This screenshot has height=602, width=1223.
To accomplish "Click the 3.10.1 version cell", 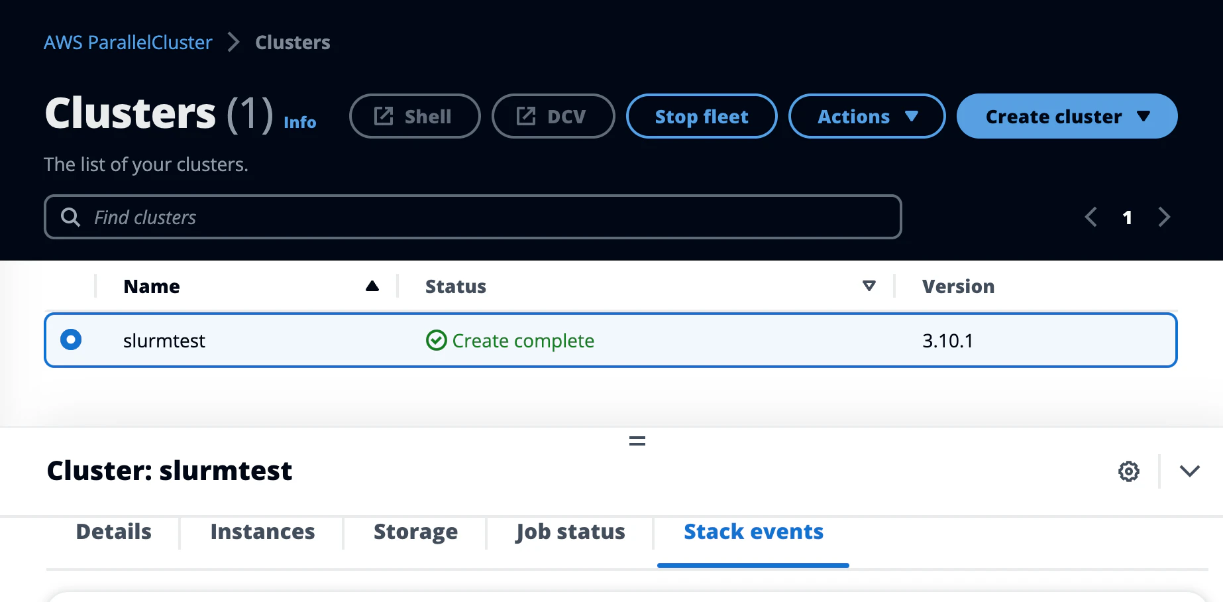I will 947,340.
